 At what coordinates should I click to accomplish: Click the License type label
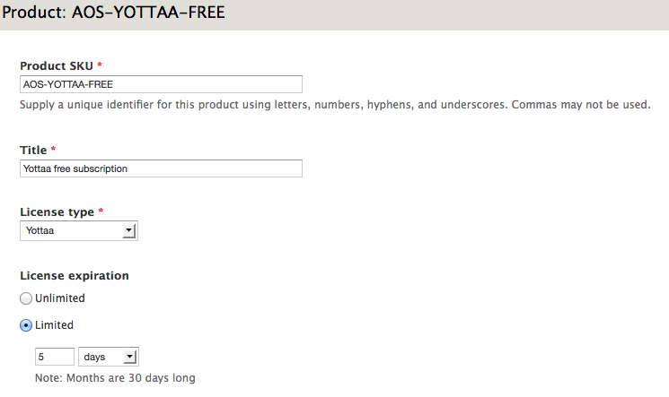coord(57,212)
